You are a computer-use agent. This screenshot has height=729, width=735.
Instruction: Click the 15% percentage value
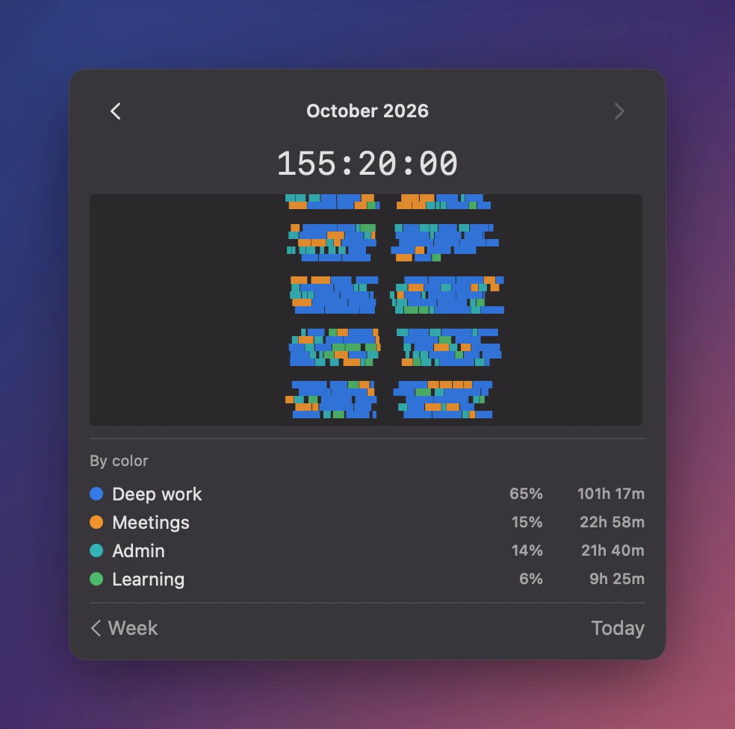[x=527, y=522]
